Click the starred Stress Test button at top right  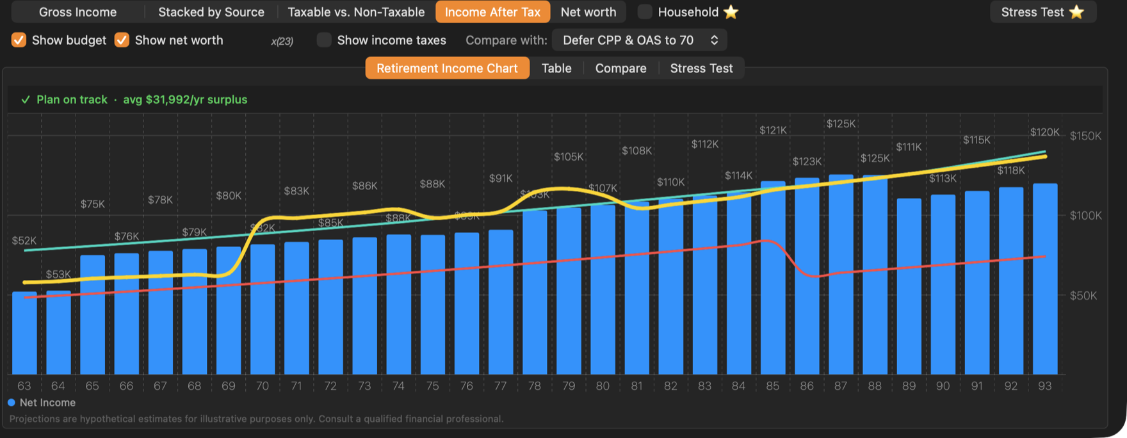click(1043, 12)
